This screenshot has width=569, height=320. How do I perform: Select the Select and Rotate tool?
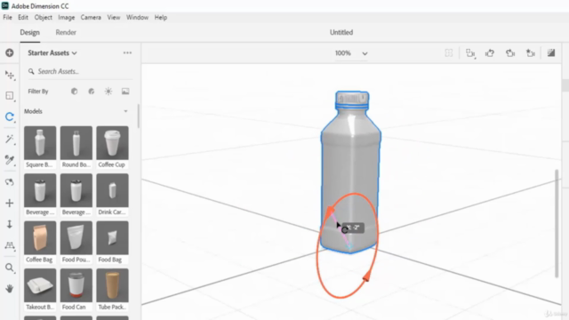coord(10,116)
